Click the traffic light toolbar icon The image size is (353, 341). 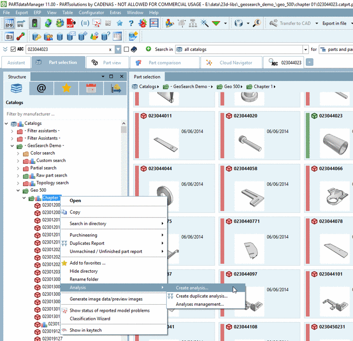click(x=35, y=23)
